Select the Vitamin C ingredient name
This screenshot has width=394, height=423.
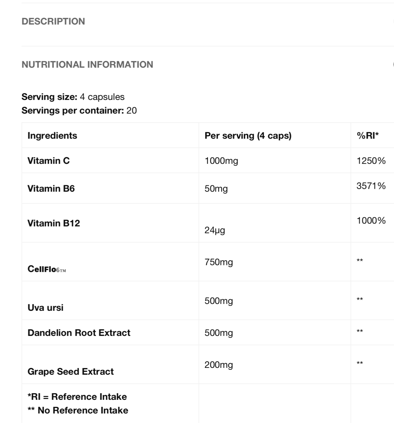49,161
